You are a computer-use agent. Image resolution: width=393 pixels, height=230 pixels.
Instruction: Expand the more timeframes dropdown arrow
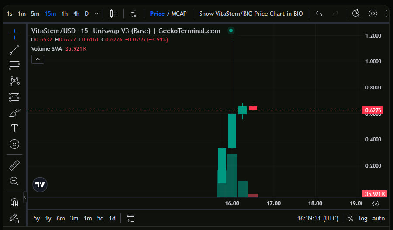tap(97, 14)
